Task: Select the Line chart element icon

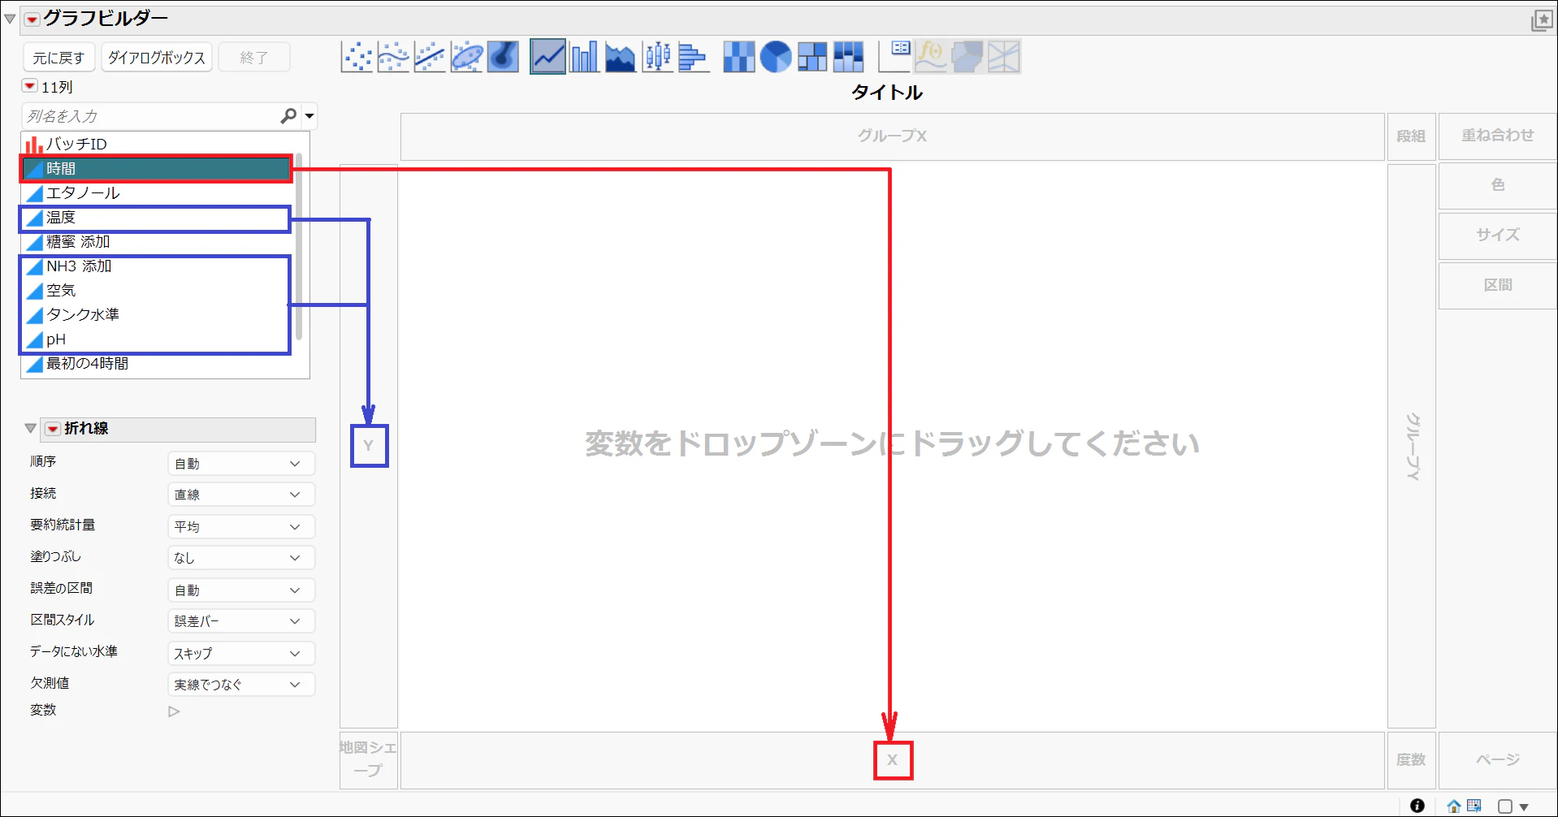Action: pos(548,57)
